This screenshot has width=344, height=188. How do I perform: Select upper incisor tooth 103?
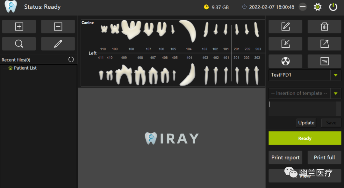pos(205,29)
